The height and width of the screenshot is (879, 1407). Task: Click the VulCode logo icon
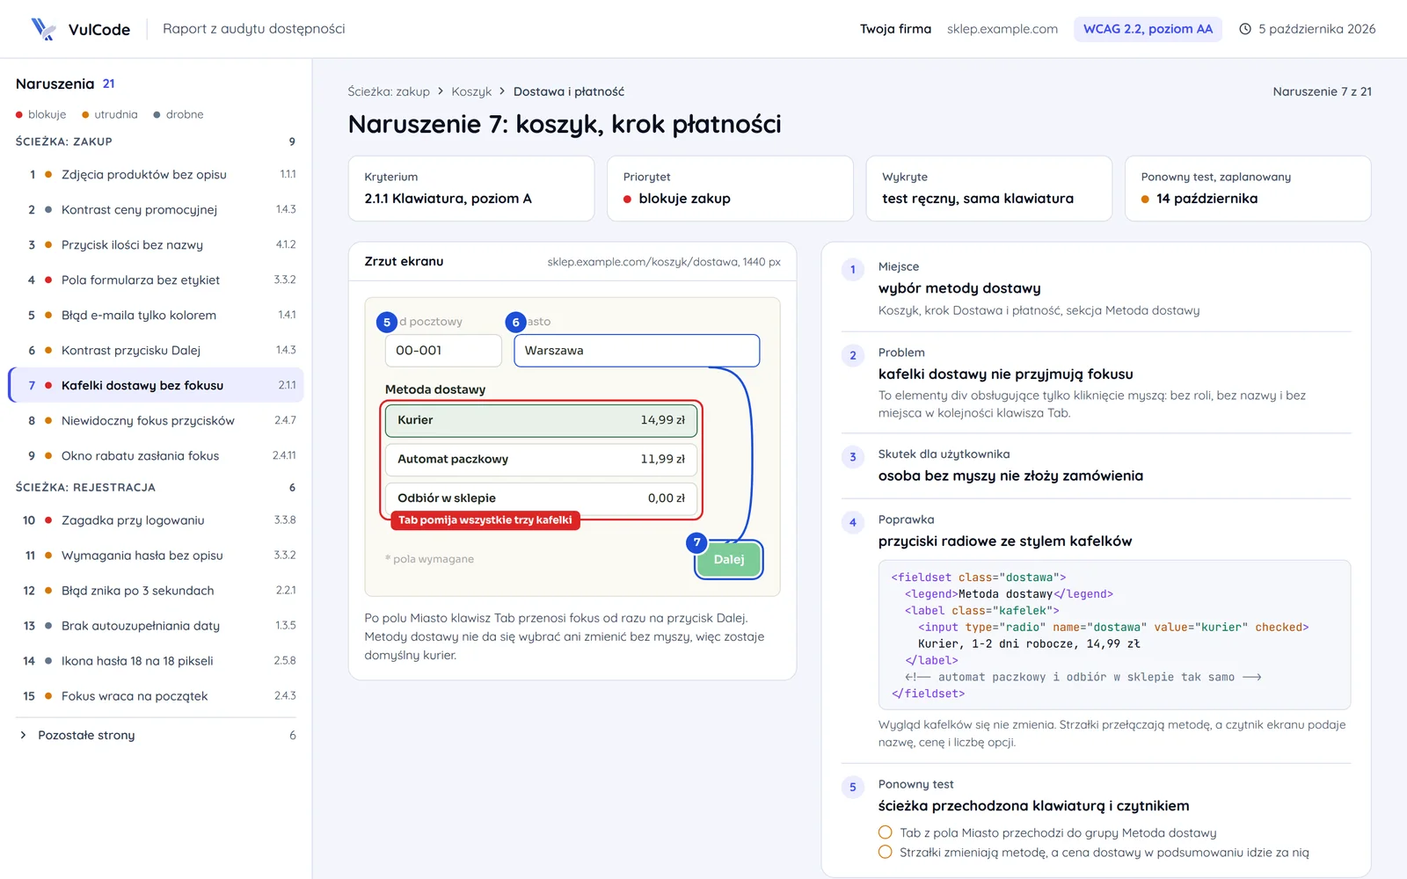point(43,29)
